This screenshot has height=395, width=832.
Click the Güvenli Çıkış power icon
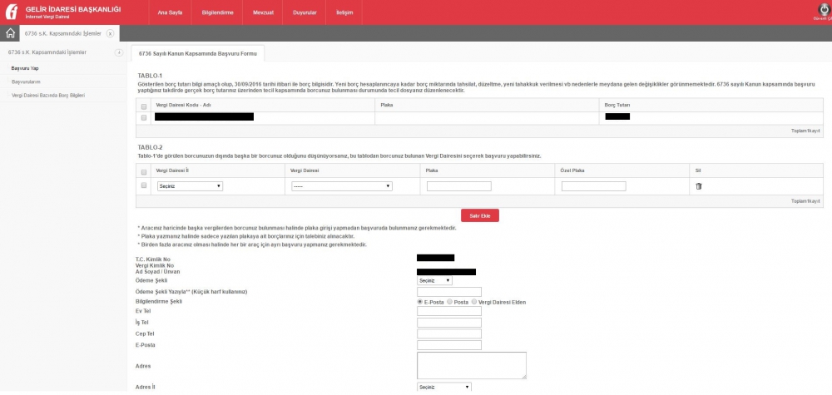(823, 10)
